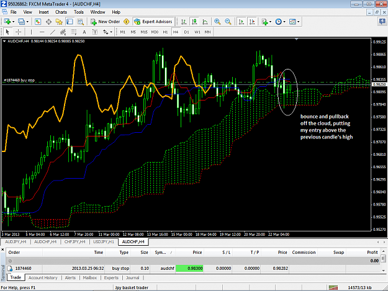This screenshot has height=291, width=388.
Task: Select pending order 1874460 row
Action: click(193, 268)
